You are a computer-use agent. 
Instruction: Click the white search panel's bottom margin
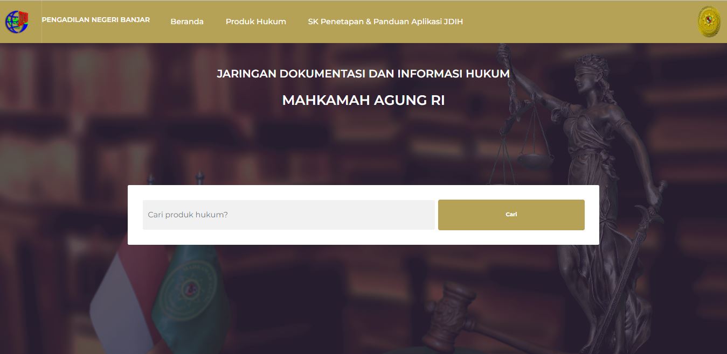pyautogui.click(x=363, y=238)
